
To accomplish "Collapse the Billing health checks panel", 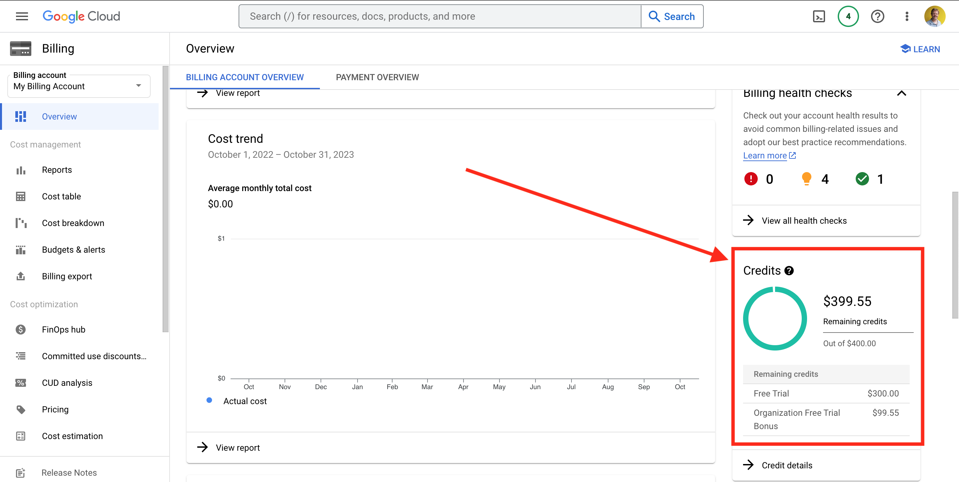I will pos(902,93).
